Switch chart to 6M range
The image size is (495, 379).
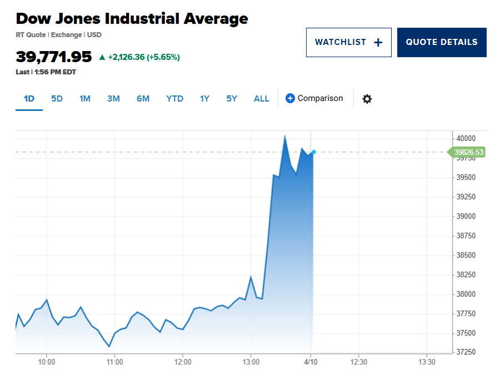click(x=143, y=99)
